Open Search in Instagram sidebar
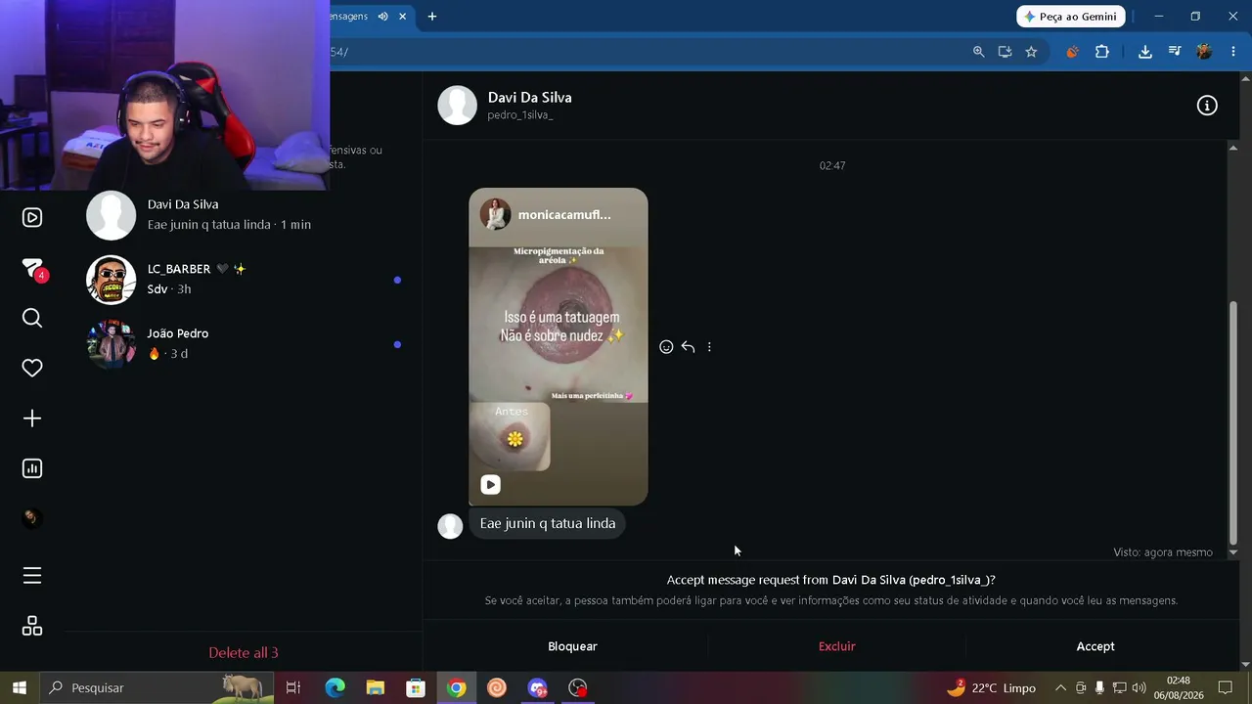The width and height of the screenshot is (1252, 704). pyautogui.click(x=32, y=318)
